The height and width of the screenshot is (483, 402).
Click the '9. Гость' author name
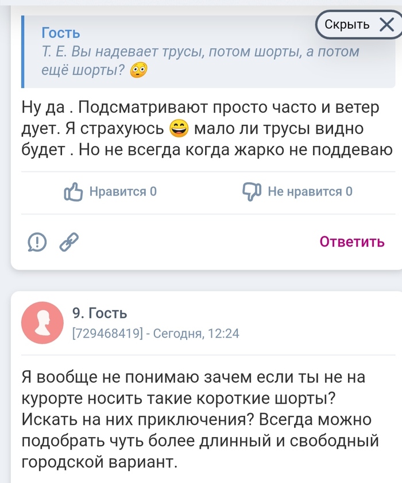[x=100, y=313]
